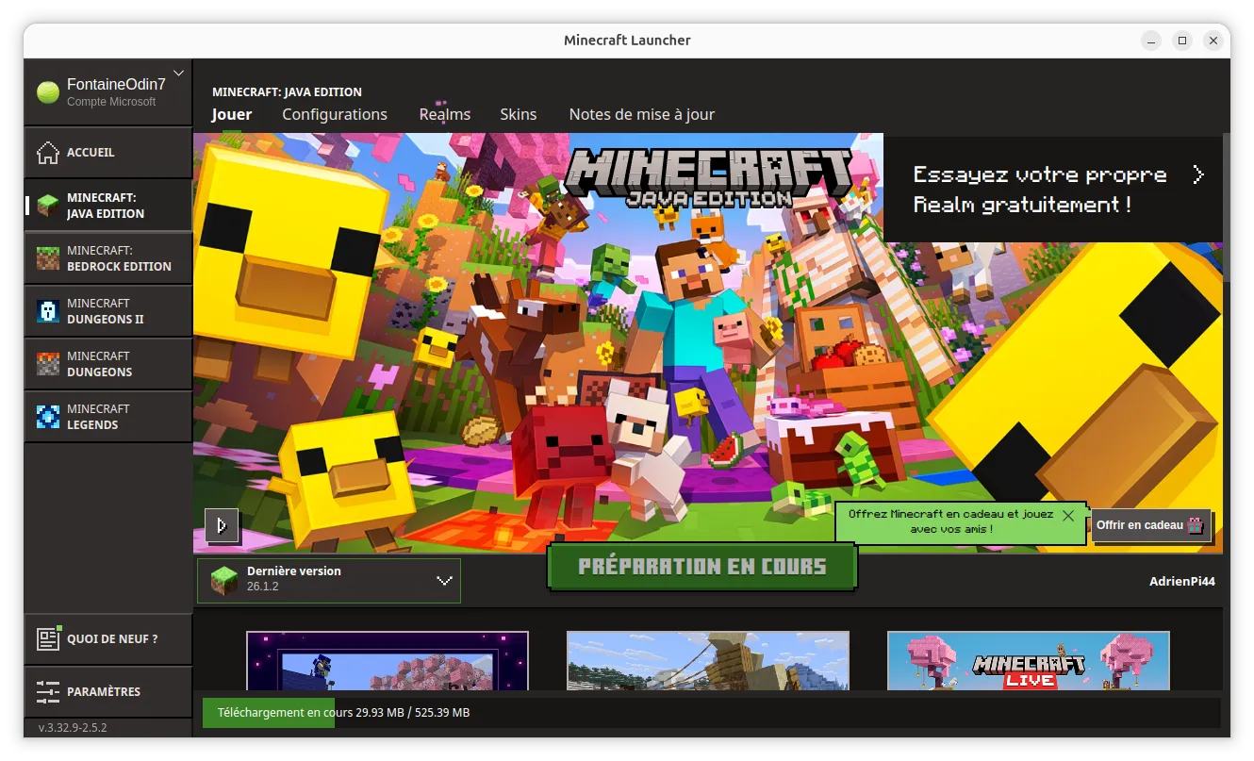Screen dimensions: 1254x761
Task: Click the gift icon on Offrir en cadeau
Action: (x=1196, y=525)
